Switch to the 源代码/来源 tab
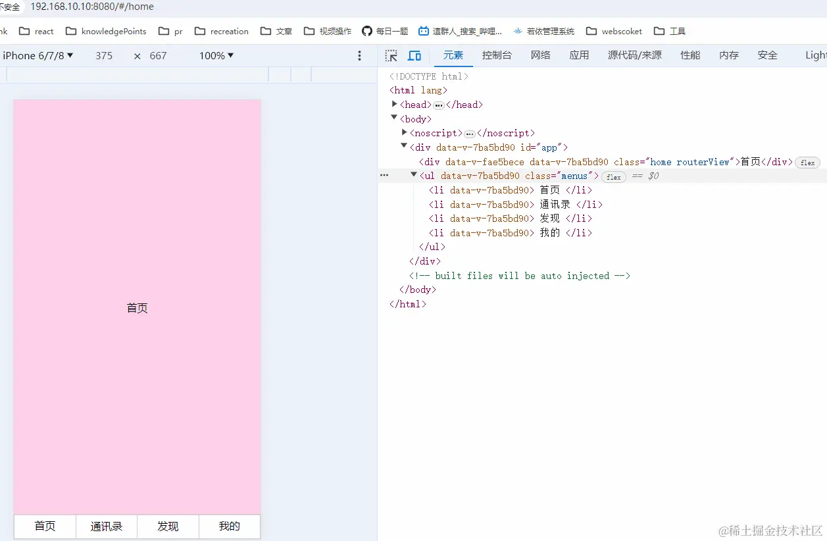 tap(635, 56)
